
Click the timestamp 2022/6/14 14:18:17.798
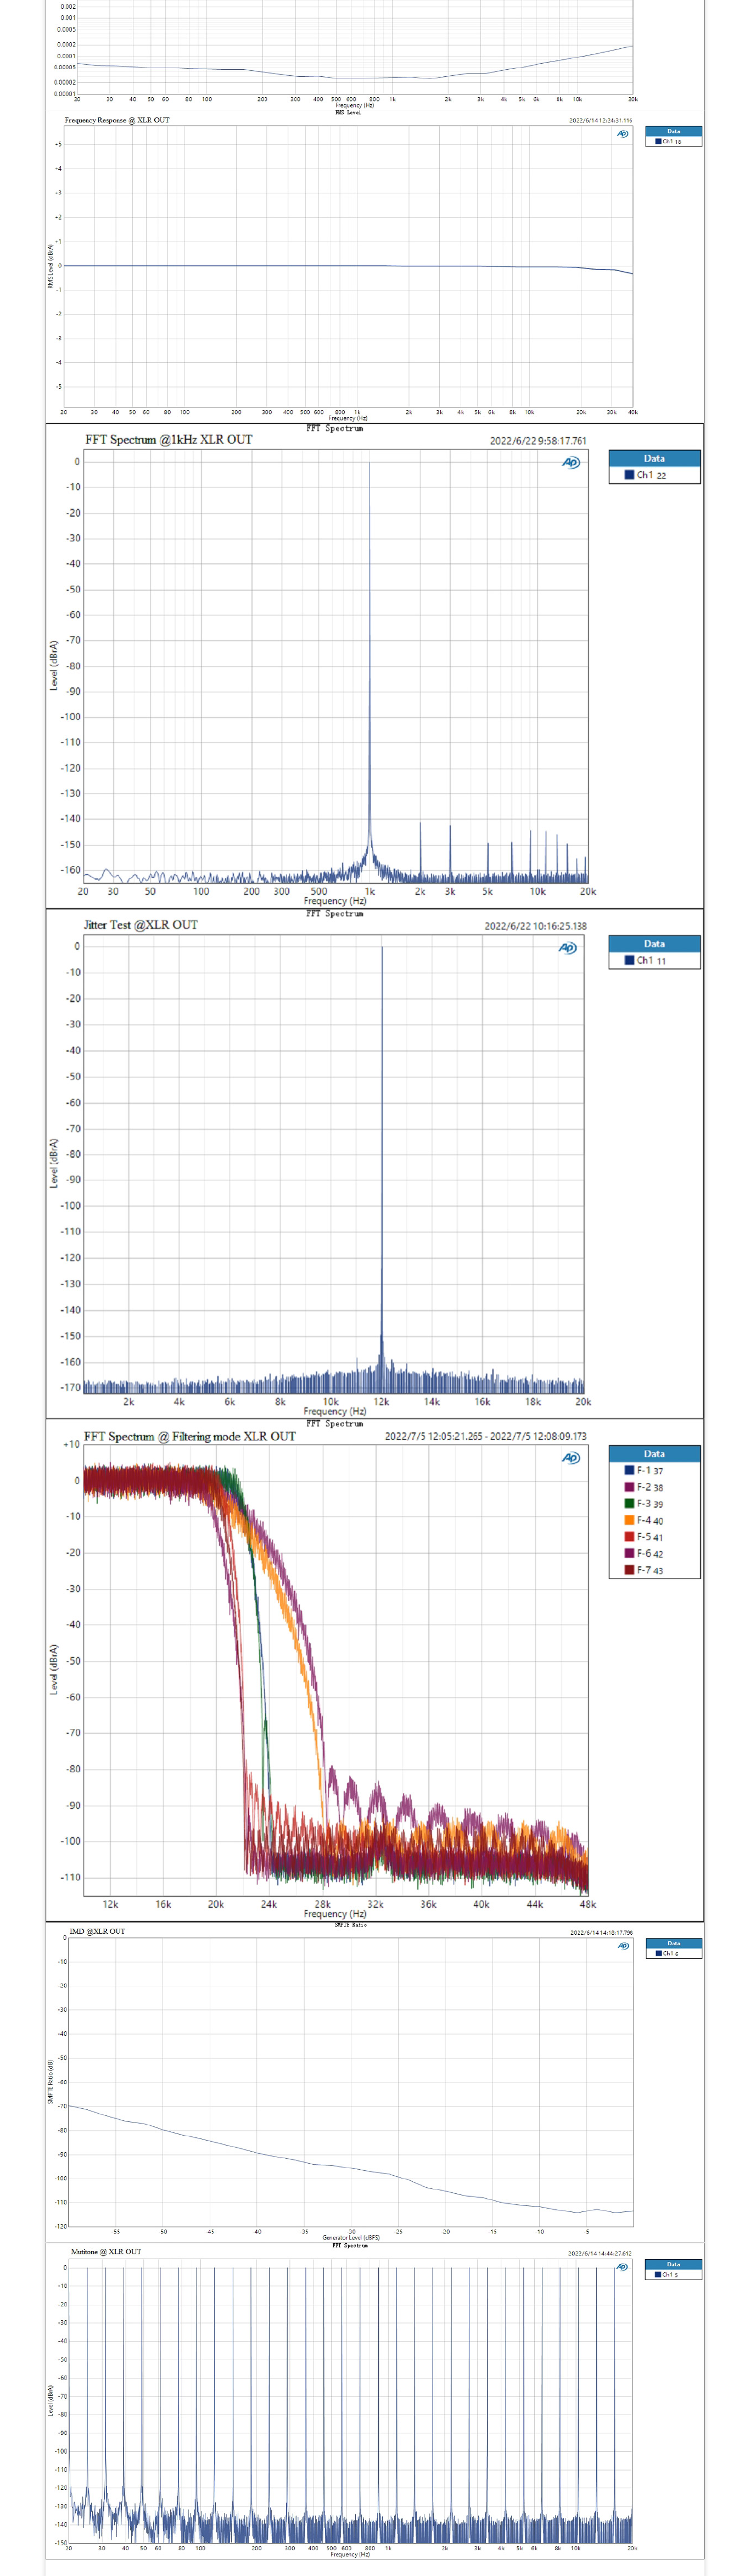point(601,1932)
